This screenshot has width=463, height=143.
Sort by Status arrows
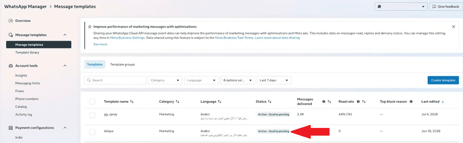(x=270, y=101)
